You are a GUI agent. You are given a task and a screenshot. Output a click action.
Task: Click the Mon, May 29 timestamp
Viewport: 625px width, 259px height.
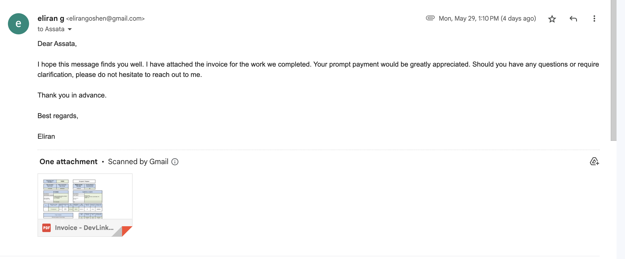pos(487,18)
